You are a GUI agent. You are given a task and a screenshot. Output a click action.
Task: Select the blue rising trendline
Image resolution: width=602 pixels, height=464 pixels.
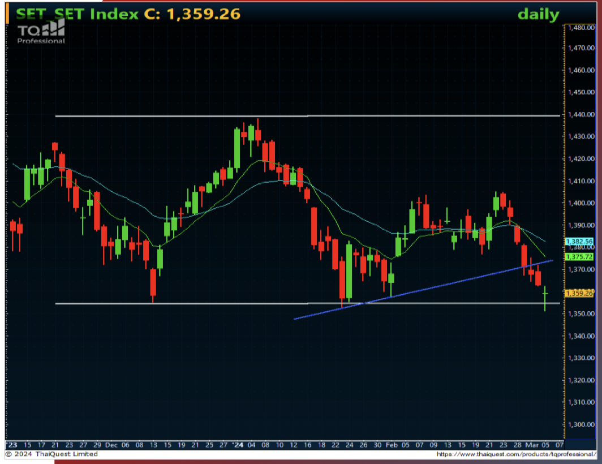tap(423, 290)
